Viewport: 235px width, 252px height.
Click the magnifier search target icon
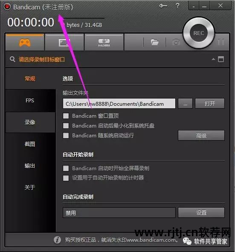12,59
